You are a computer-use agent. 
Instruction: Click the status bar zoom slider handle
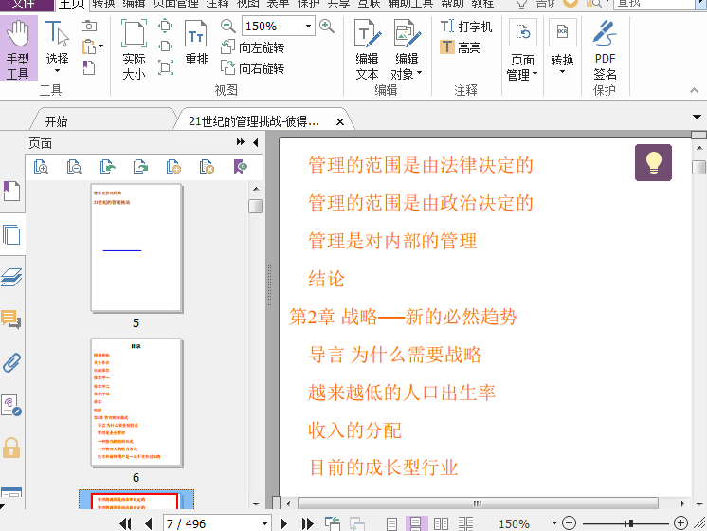630,523
